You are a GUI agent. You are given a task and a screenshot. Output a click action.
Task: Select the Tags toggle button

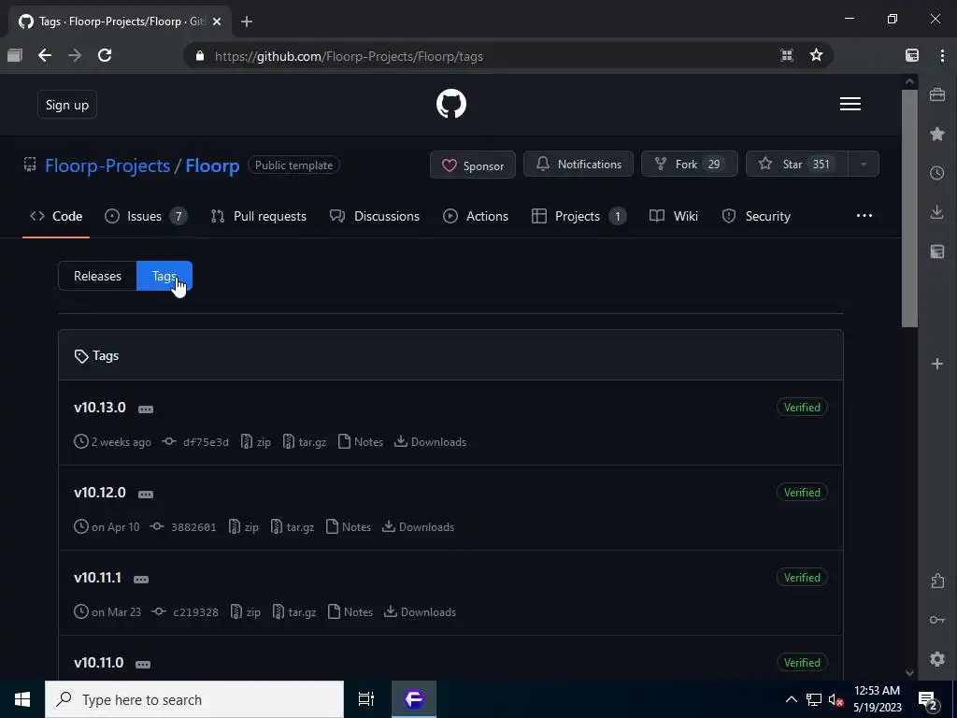click(x=164, y=276)
